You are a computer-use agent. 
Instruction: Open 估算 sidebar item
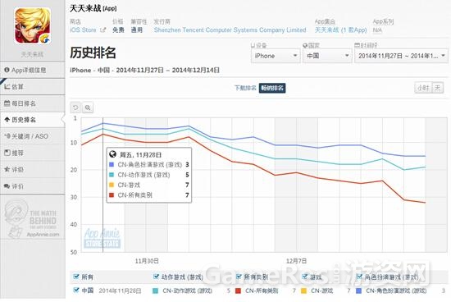point(33,87)
